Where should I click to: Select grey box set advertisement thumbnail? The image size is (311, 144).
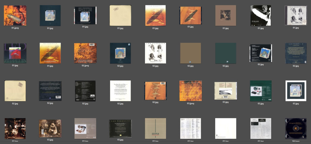tap(85, 128)
